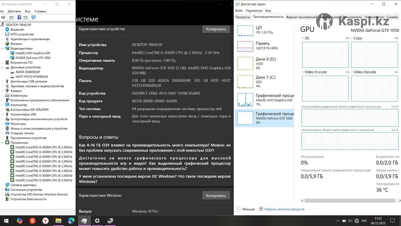Launch Microsoft Edge from the taskbar
This screenshot has height=226, width=401.
[x=71, y=221]
